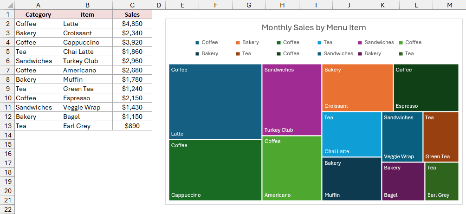Select column H header
This screenshot has height=214, width=466.
tap(282, 5)
